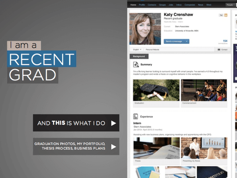The width and height of the screenshot is (237, 178).
Task: Click Stern Associates next to Current
Action: pos(182,27)
